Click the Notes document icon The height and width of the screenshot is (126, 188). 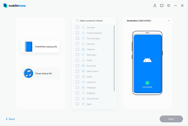[83, 77]
